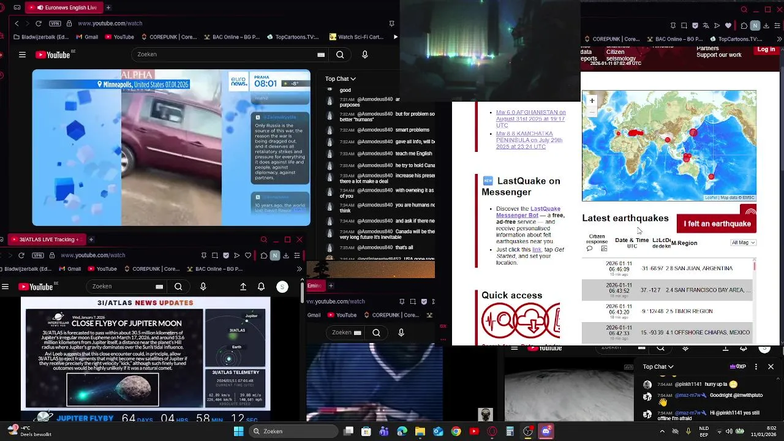Viewport: 784px width, 441px height.
Task: Toggle VPN badge in Euronews window
Action: (x=55, y=23)
